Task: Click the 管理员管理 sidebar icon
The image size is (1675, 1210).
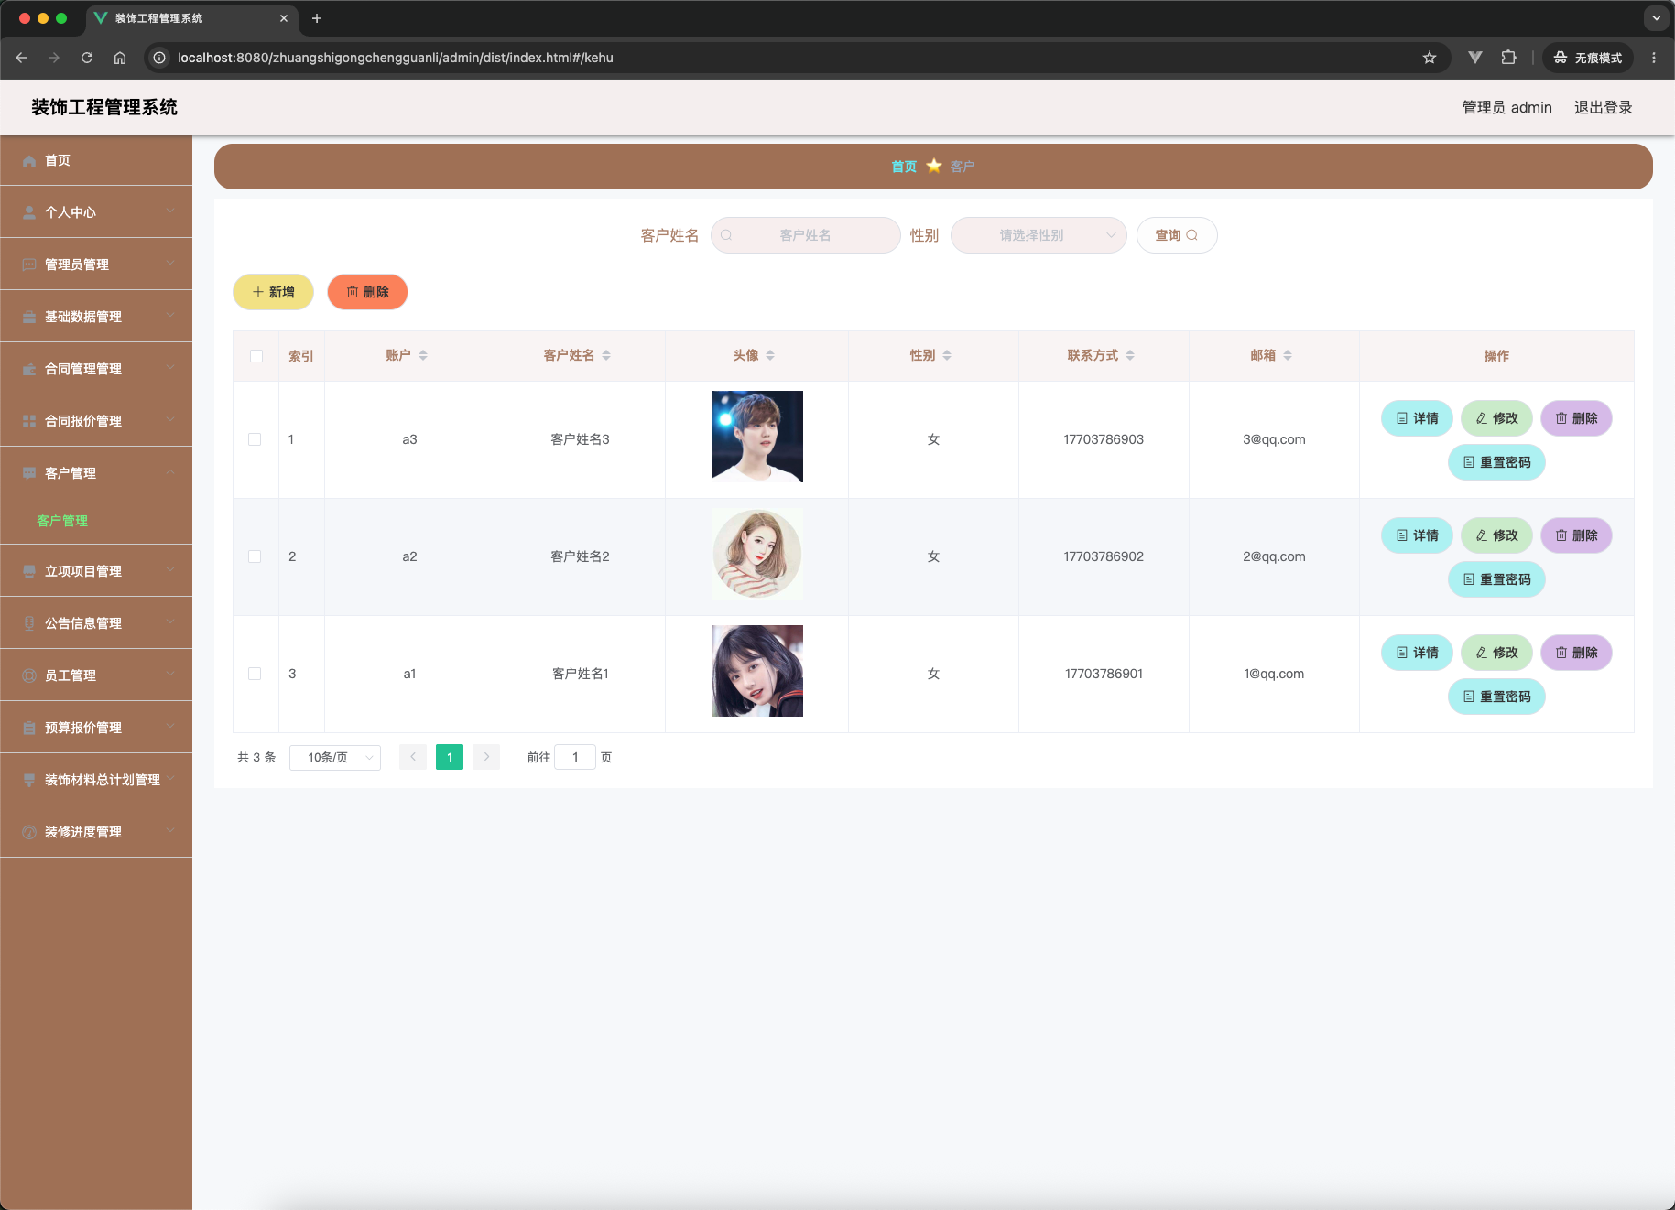Action: [29, 265]
